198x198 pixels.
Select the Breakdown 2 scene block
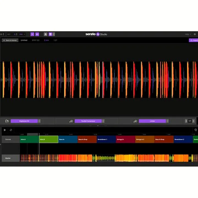pos(183,139)
